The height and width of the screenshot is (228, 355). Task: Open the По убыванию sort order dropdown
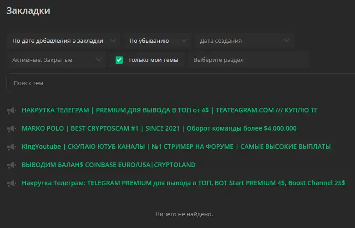click(157, 41)
